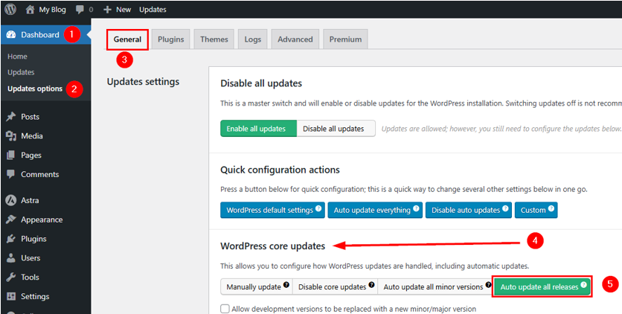The height and width of the screenshot is (314, 622).
Task: Open Comments menu in sidebar
Action: 45,174
